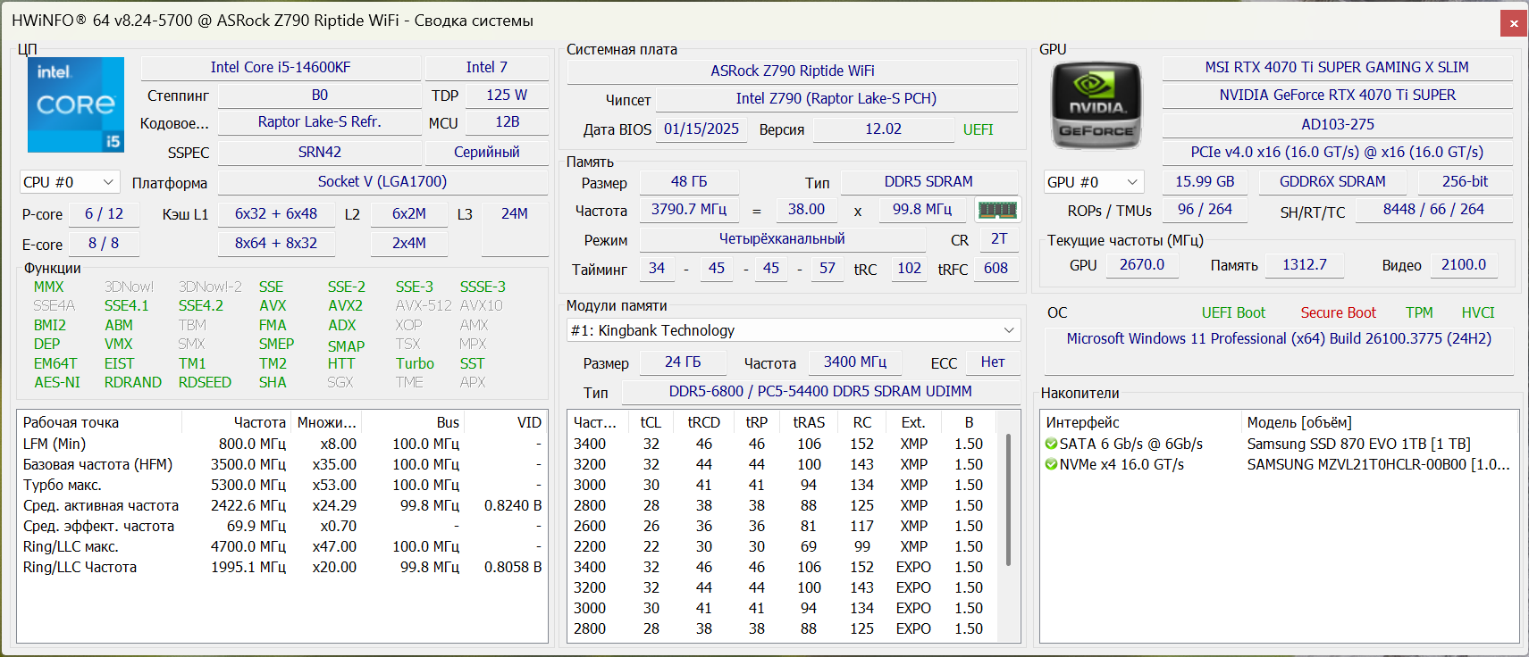Expand the Kingbank Technology memory module dropdown
Screen dimensions: 1529x657
[1009, 330]
